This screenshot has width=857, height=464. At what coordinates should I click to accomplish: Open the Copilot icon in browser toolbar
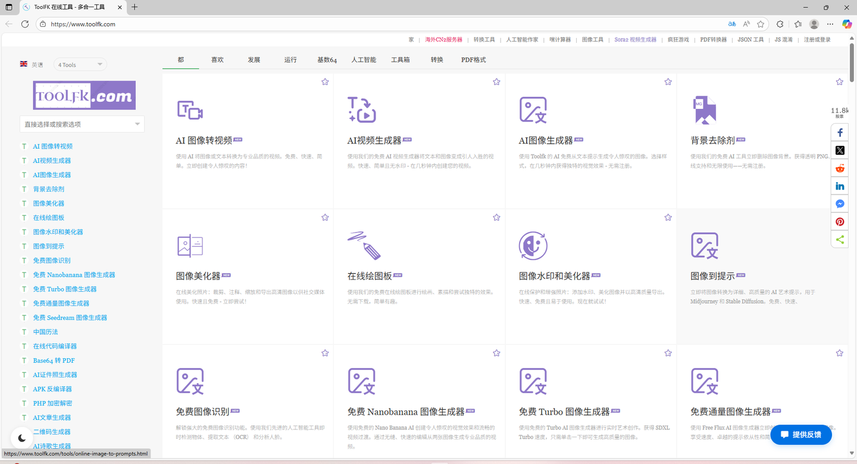pos(847,24)
